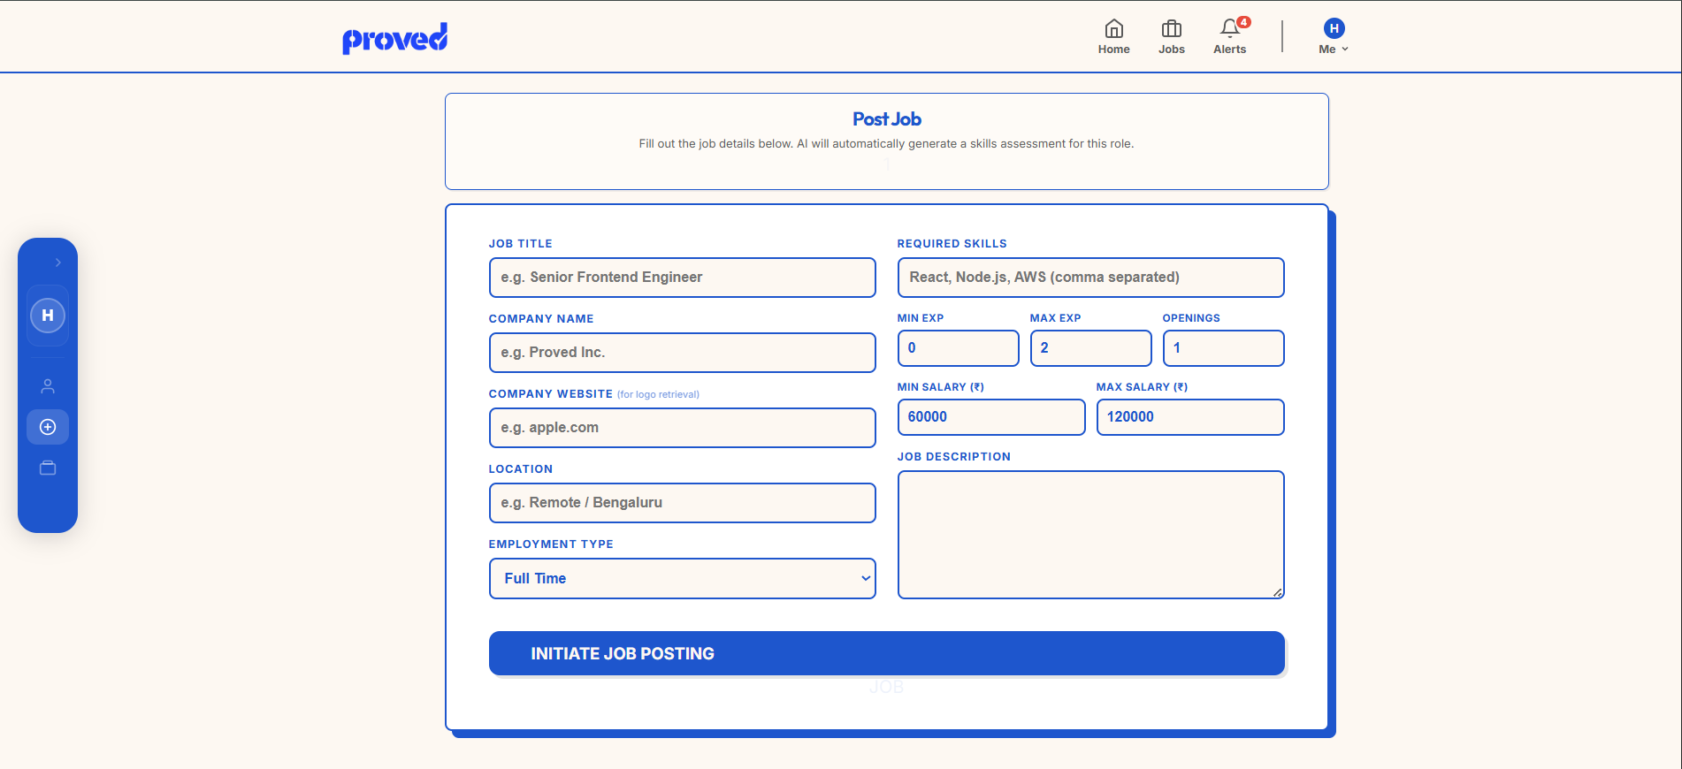1682x769 pixels.
Task: Focus the Required Skills field
Action: click(x=1090, y=278)
